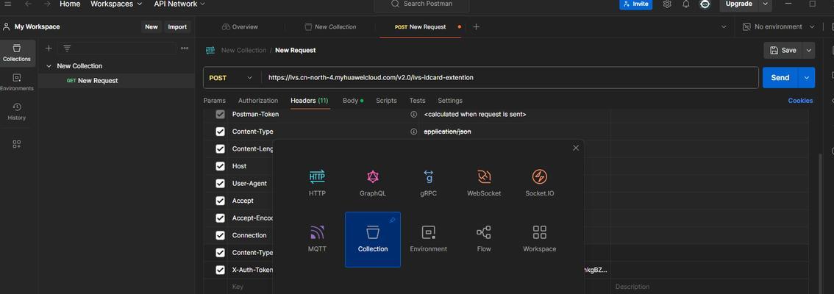Open the configure workspace sidebar icon
Viewport: 834px width, 294px height.
[17, 144]
